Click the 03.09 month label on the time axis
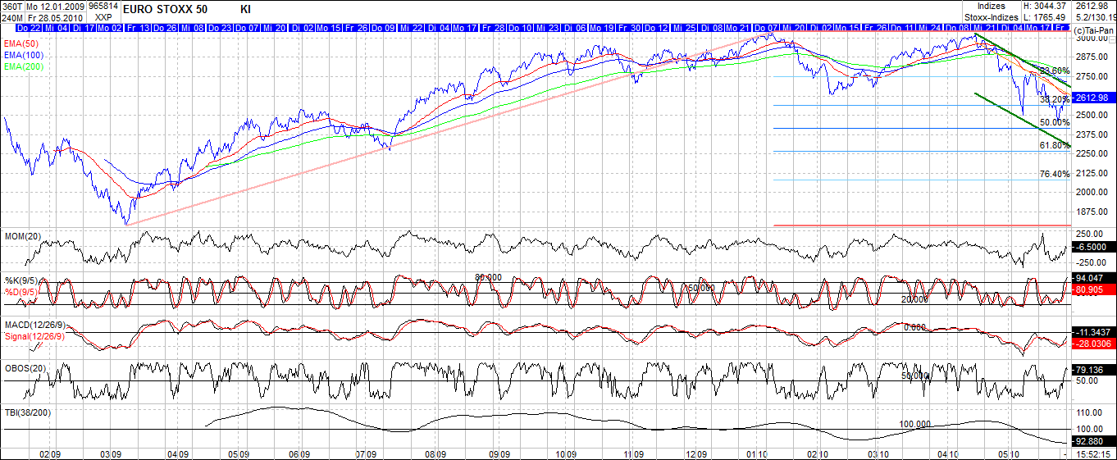Screen dimensions: 1117x460 pos(112,453)
